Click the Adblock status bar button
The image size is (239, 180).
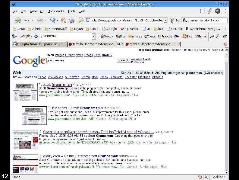[219, 177]
